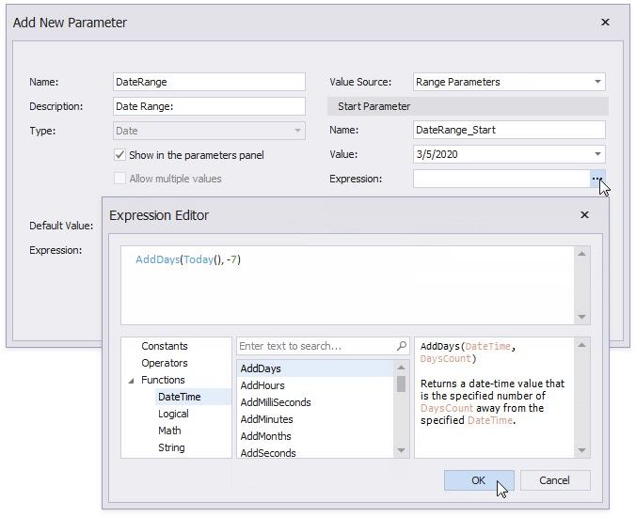The width and height of the screenshot is (636, 517).
Task: Select the Operators category
Action: pyautogui.click(x=164, y=363)
